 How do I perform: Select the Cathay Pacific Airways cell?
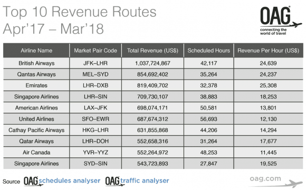pyautogui.click(x=36, y=130)
